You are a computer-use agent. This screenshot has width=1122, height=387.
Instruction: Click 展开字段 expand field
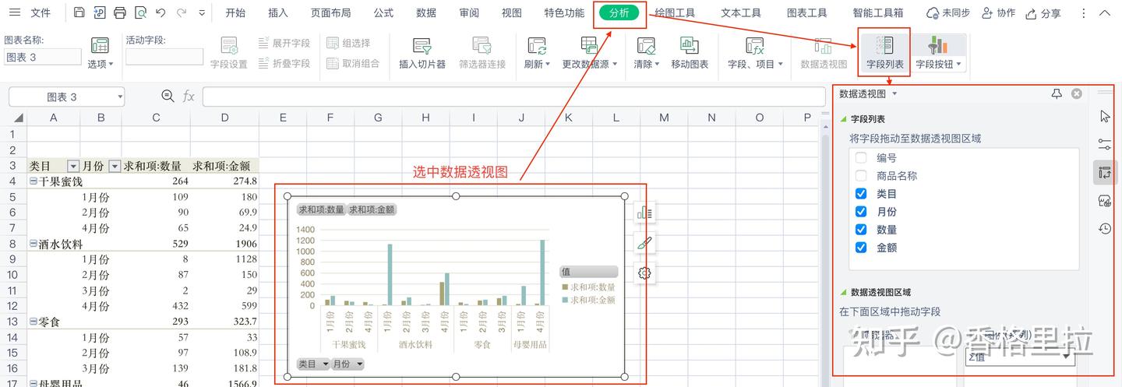tap(284, 44)
